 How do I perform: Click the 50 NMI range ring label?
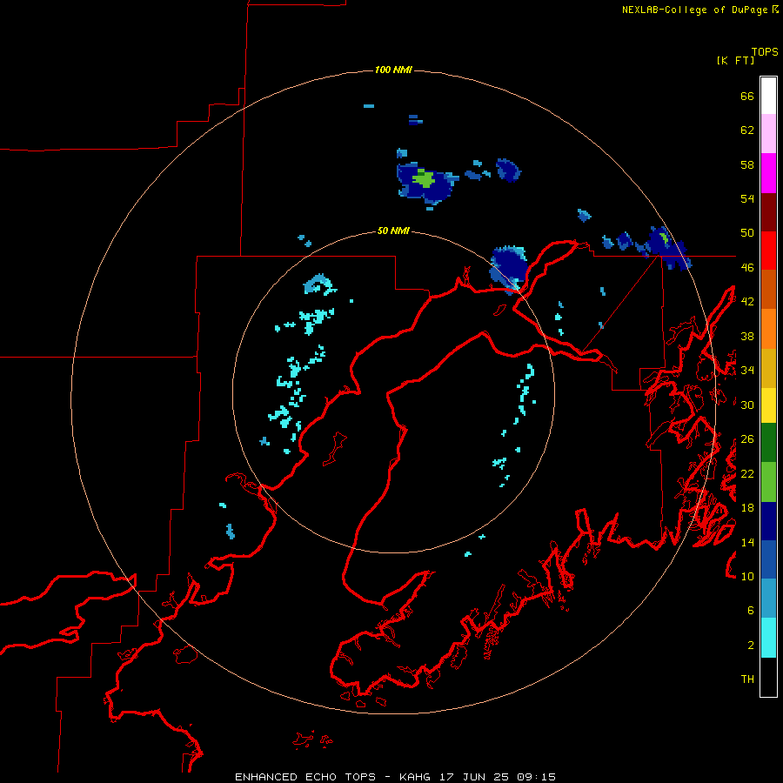(393, 231)
